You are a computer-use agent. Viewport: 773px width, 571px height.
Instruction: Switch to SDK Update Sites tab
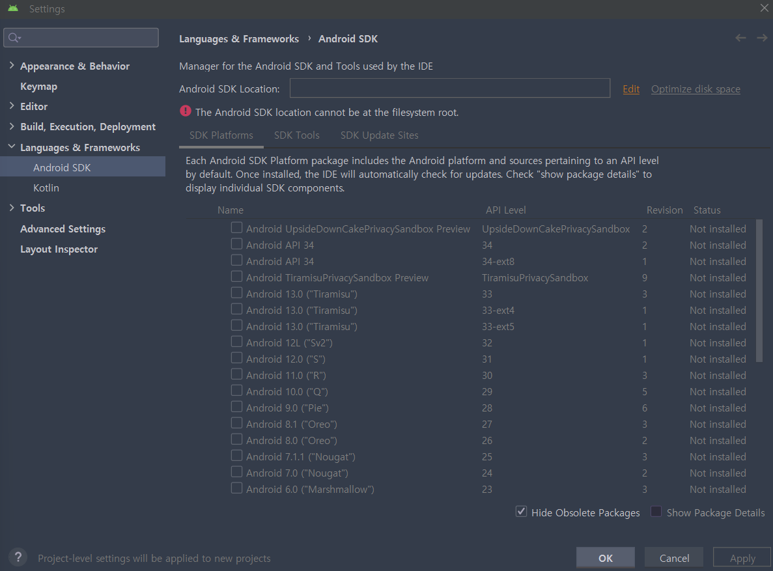379,135
